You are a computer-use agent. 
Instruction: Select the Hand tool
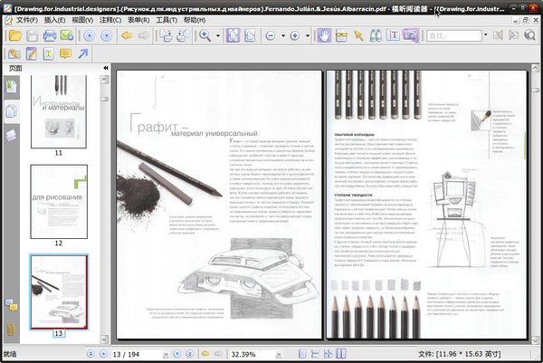tap(324, 35)
